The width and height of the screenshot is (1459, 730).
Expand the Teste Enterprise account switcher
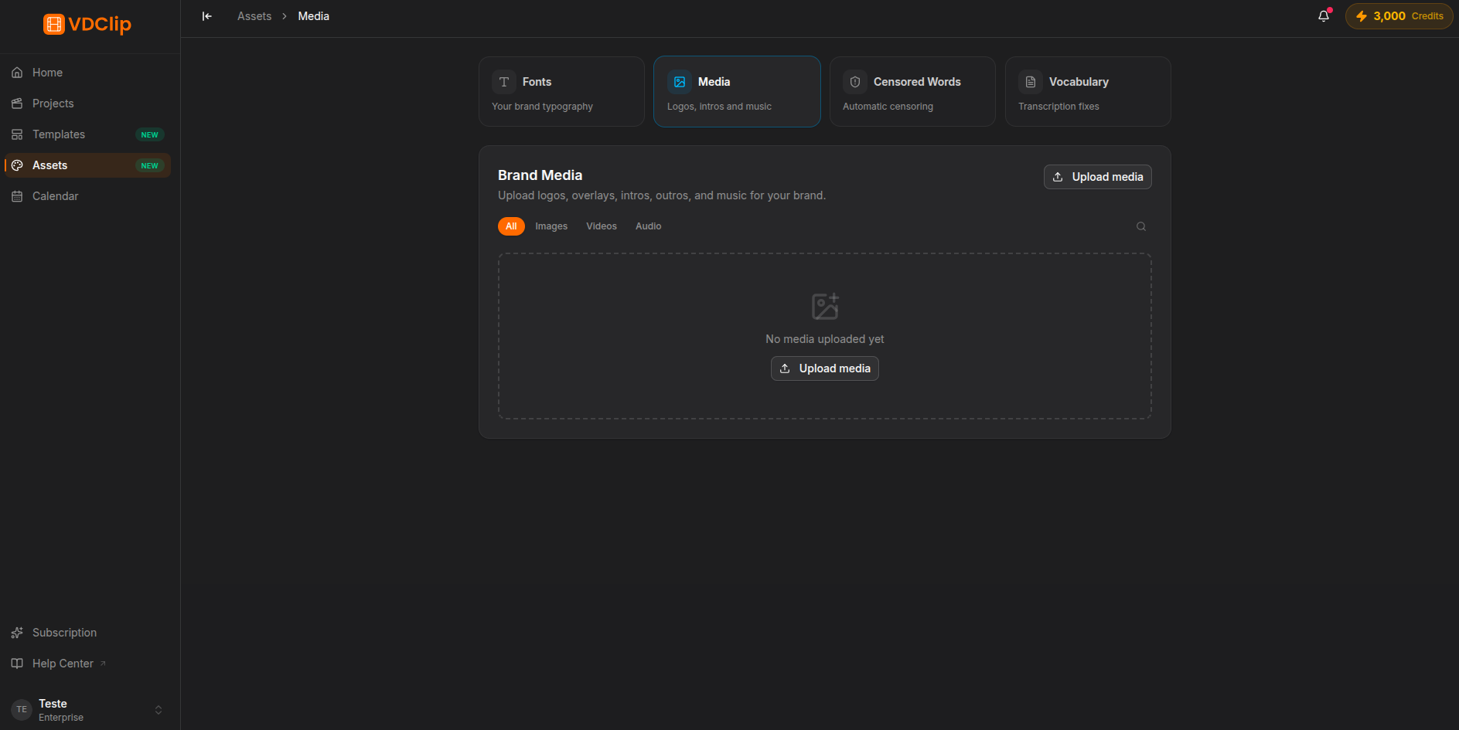point(87,710)
